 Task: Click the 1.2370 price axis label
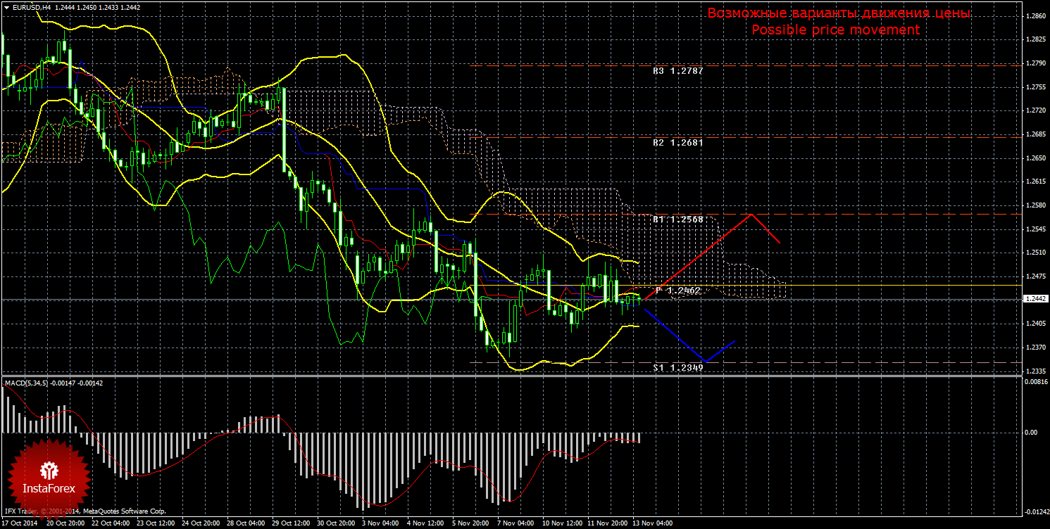pos(1036,348)
